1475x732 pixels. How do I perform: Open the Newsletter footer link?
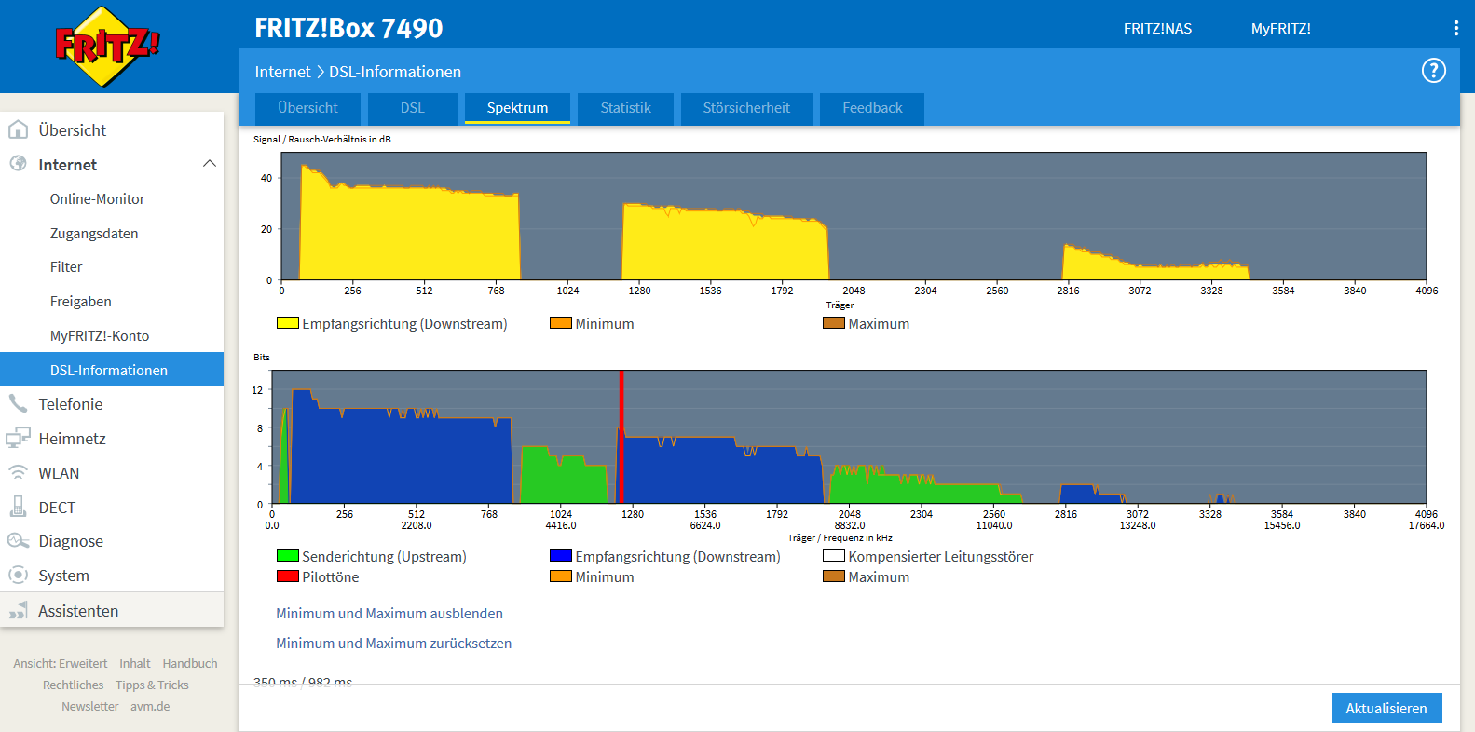[x=90, y=706]
